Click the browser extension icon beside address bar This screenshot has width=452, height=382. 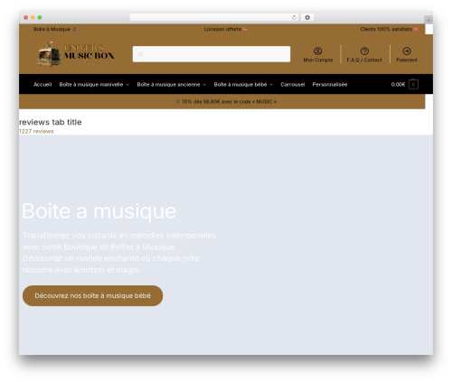pos(307,17)
